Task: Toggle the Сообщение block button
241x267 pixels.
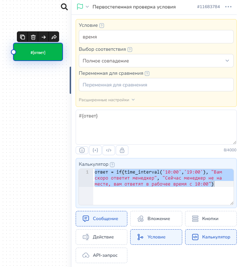Action: click(101, 219)
